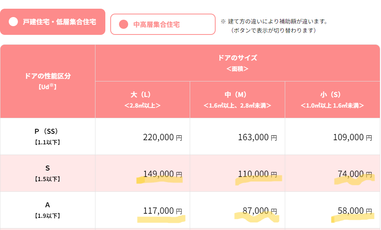
Task: Click the highlighted 110,000円 amount
Action: [x=257, y=174]
